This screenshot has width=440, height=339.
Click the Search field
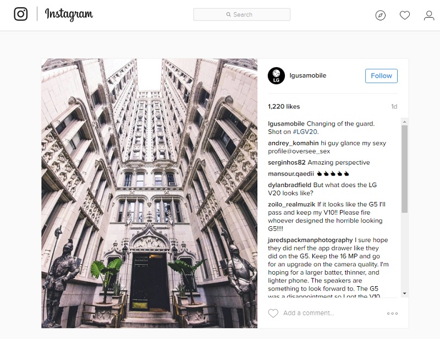(241, 15)
